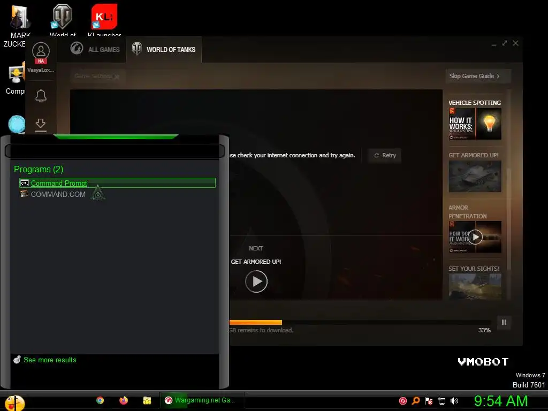Minimize the Game Center window
The image size is (548, 411).
click(494, 44)
